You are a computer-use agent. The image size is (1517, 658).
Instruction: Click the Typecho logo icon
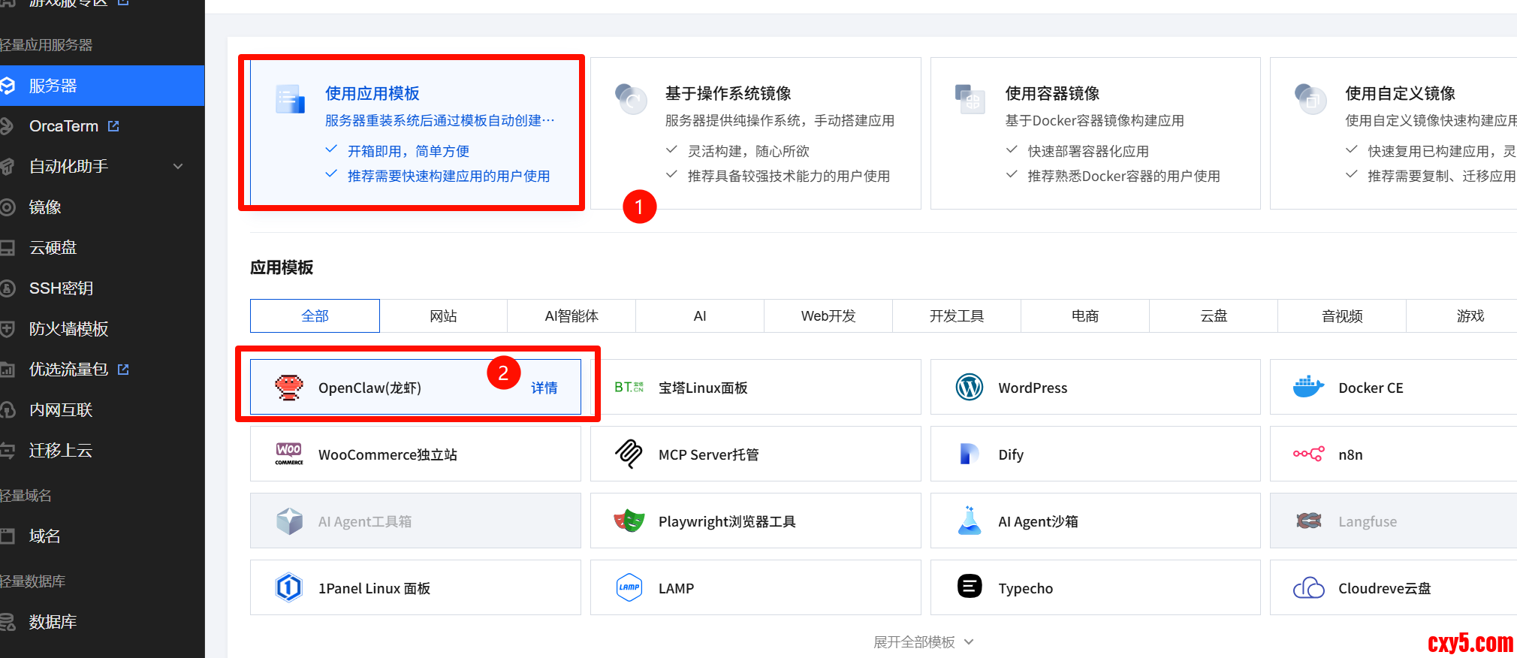969,586
